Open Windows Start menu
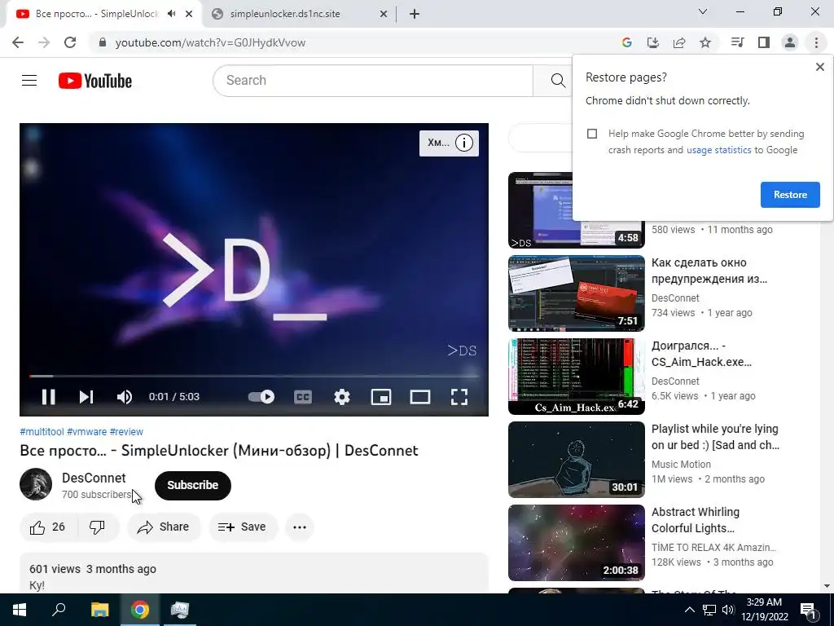834x626 pixels. [x=20, y=610]
